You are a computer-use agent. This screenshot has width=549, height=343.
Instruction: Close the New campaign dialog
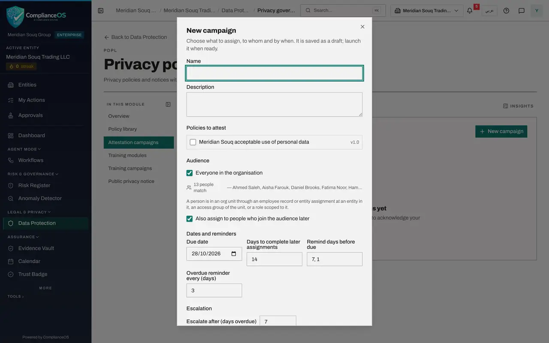pos(362,27)
